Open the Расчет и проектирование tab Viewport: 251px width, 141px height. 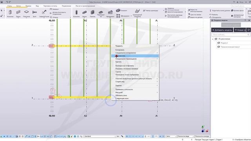point(85,6)
